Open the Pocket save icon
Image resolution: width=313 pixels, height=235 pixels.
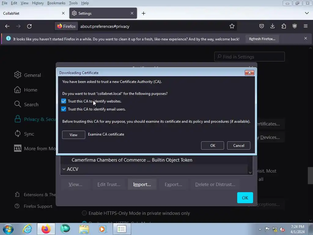point(262,26)
